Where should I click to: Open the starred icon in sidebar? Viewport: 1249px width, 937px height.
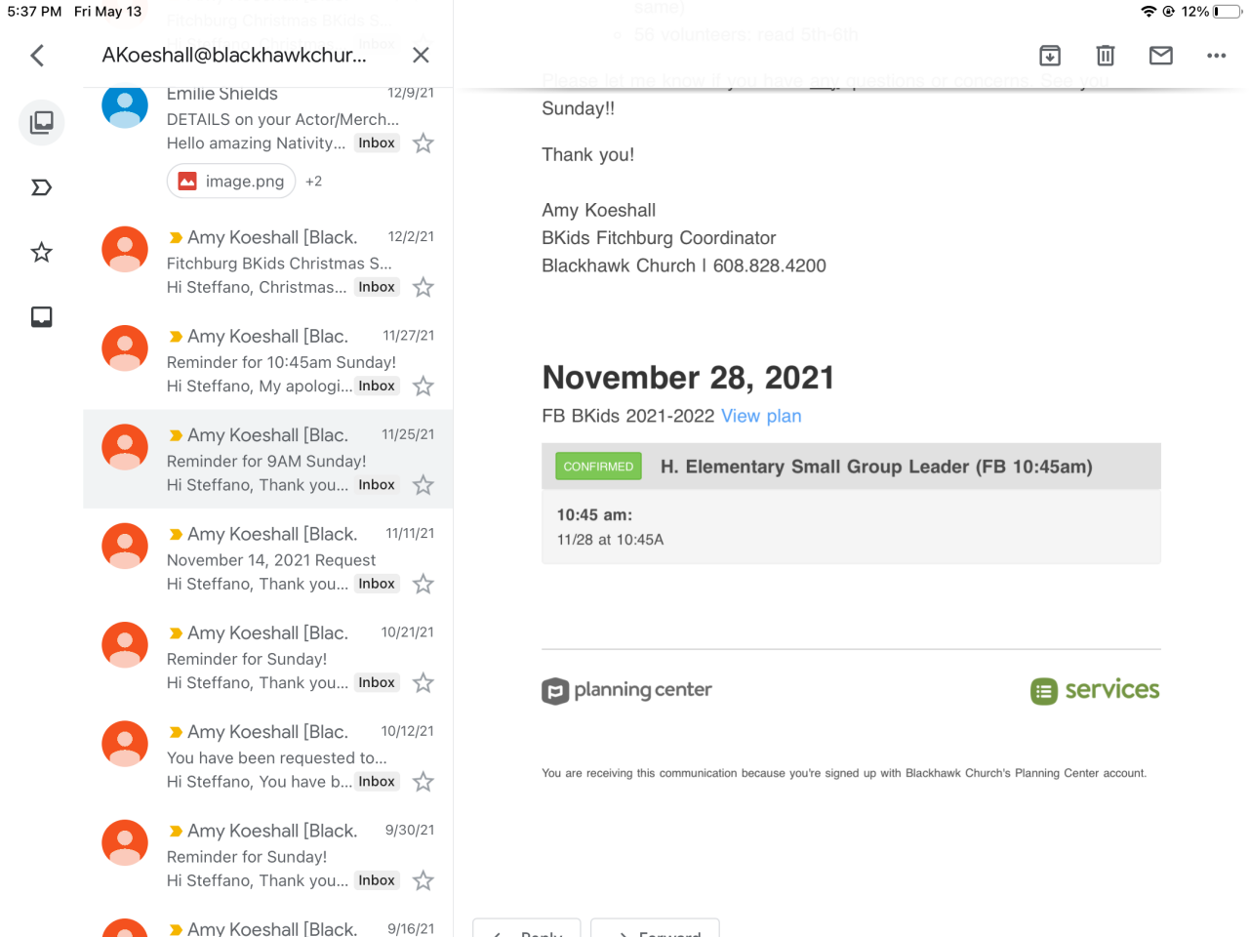42,253
